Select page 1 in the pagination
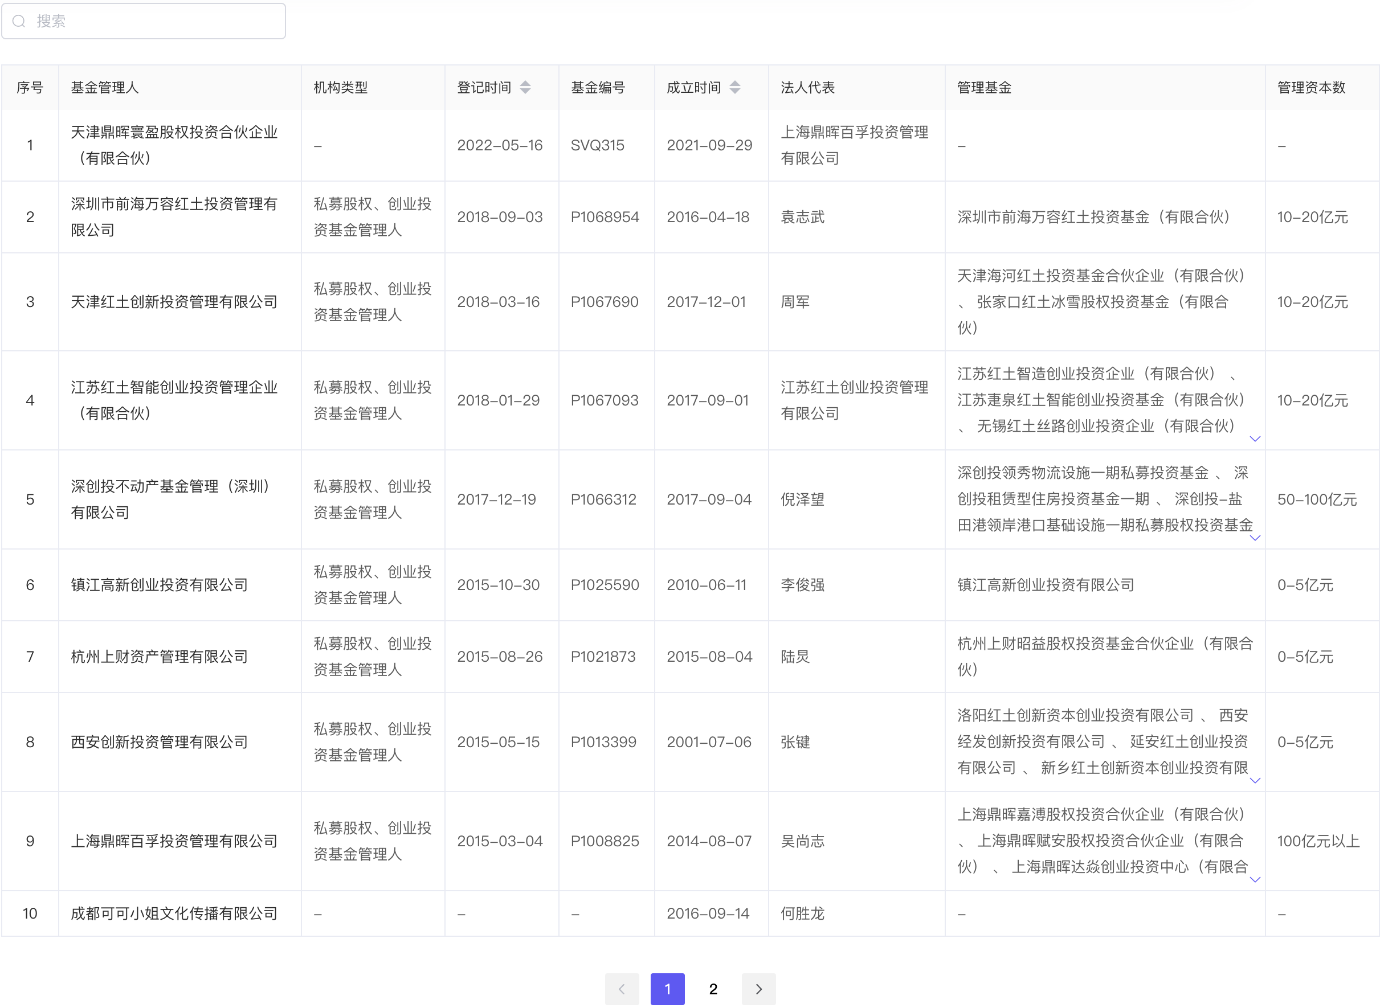The height and width of the screenshot is (1008, 1380). [667, 989]
